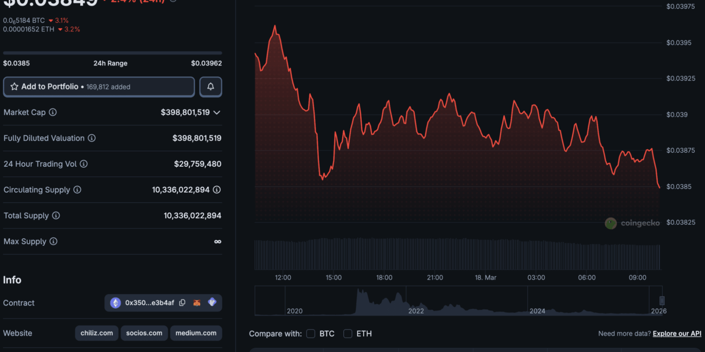The height and width of the screenshot is (352, 705).
Task: Show the Total Supply info tooltip
Action: tap(56, 216)
